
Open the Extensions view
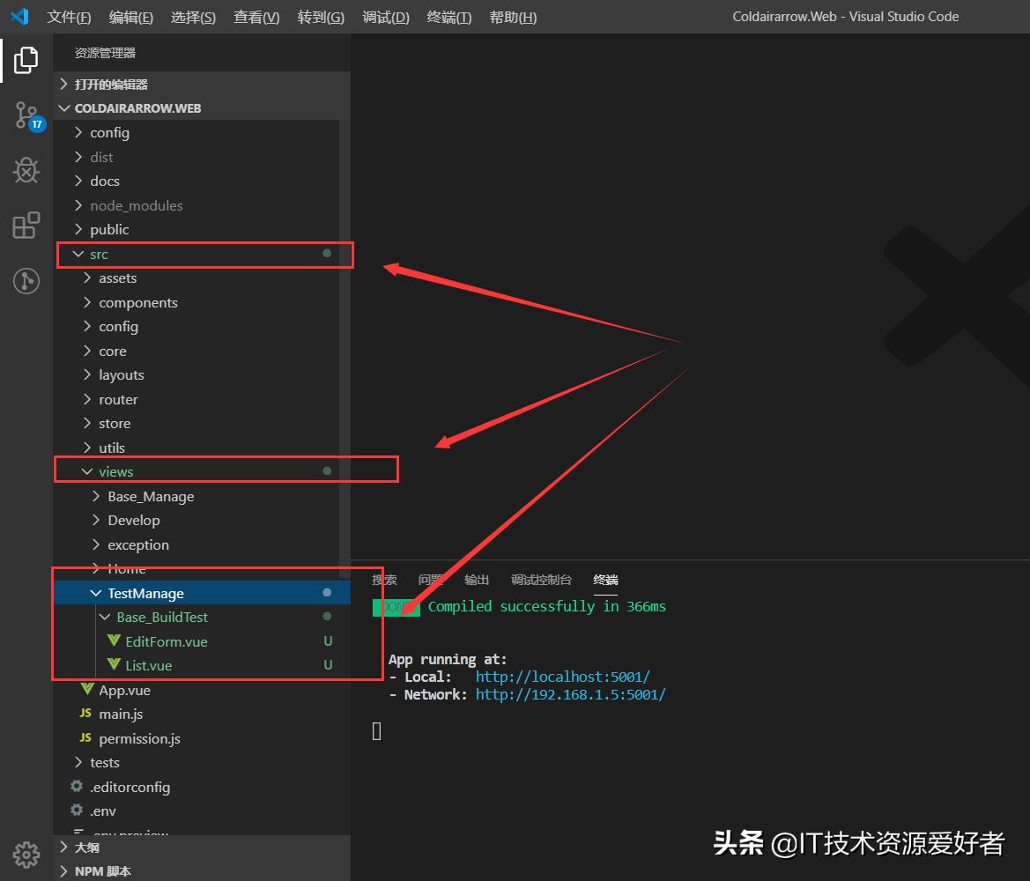coord(26,226)
